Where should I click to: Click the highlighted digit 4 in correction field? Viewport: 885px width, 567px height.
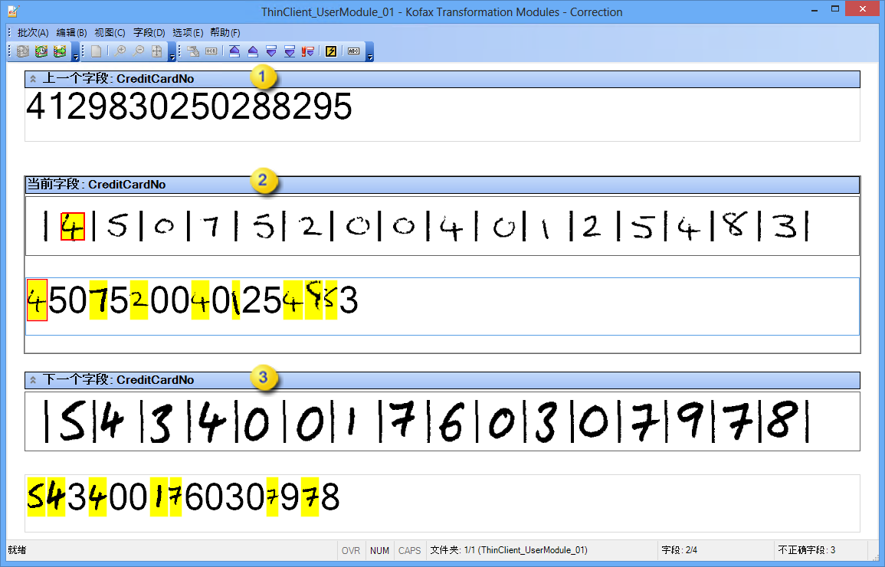point(35,300)
